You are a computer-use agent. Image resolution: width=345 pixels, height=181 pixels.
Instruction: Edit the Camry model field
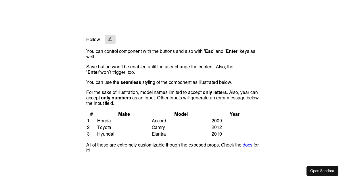click(x=158, y=127)
